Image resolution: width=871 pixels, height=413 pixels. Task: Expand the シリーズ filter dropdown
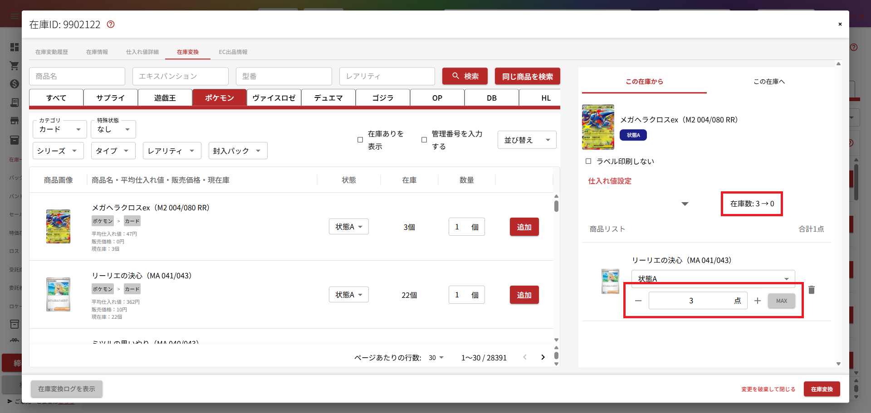click(x=58, y=151)
